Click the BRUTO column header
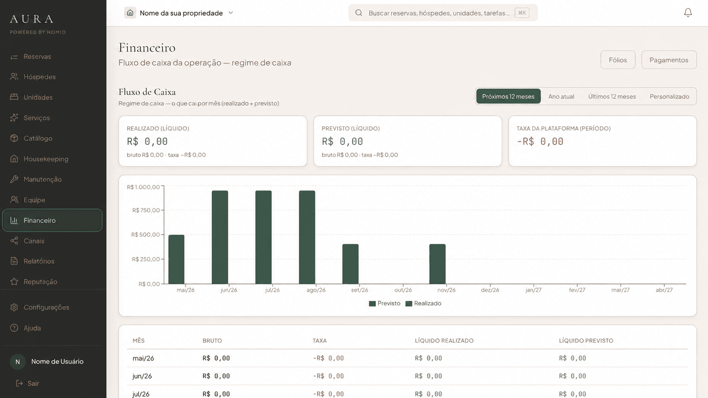This screenshot has height=398, width=708. tap(212, 341)
